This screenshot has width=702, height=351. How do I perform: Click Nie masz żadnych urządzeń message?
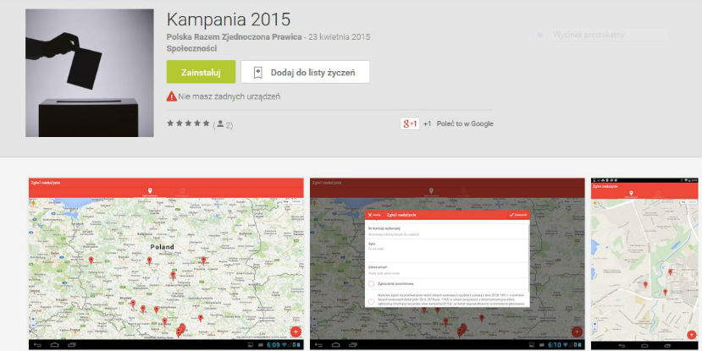[229, 96]
